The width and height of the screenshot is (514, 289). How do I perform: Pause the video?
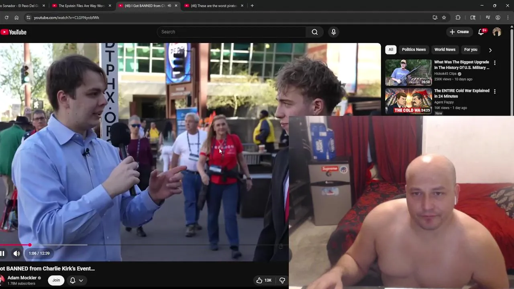2,253
